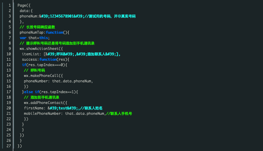
Task: Click wx.makePhoneCall call
Action: pyautogui.click(x=43, y=76)
